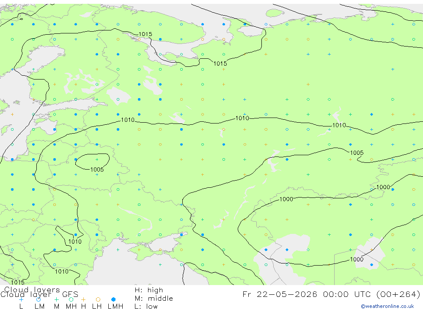Viewport: 423px width, 310px height.
Task: Click the 1005 label under the closed oval isobar
Action: tap(97, 170)
